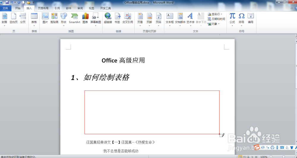Open the undo history dropdown arrow
Screen dimensions: 297x158
pos(15,2)
